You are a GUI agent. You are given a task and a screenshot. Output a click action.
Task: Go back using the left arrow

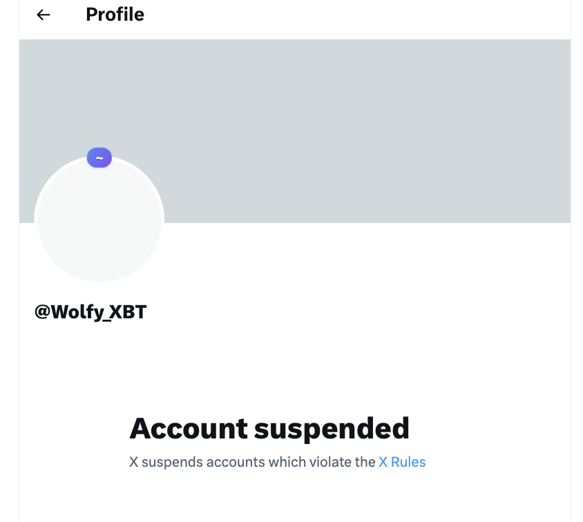(x=43, y=15)
